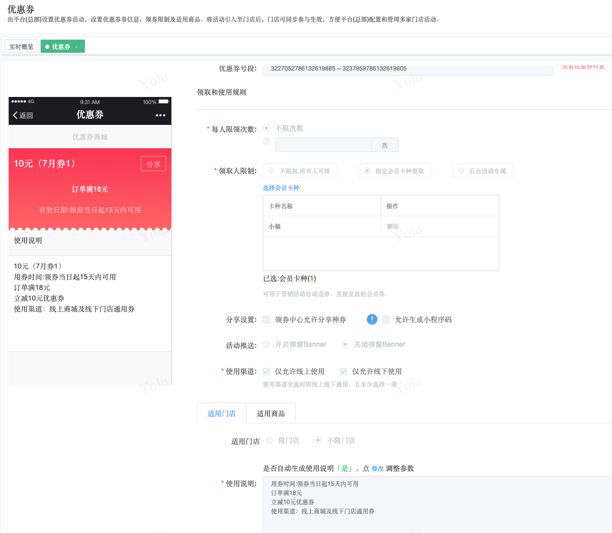
Task: Toggle 仅允许线上使用 checkbox
Action: [x=266, y=372]
